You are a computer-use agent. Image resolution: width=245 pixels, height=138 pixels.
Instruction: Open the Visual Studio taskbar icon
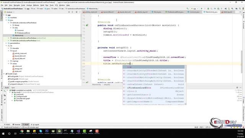pyautogui.click(x=78, y=131)
